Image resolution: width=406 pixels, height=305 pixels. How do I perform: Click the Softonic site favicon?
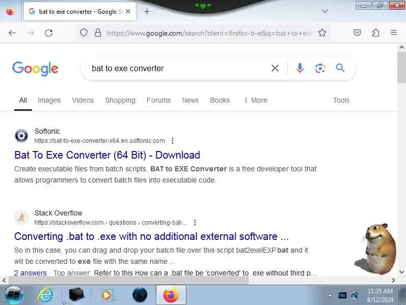point(21,136)
